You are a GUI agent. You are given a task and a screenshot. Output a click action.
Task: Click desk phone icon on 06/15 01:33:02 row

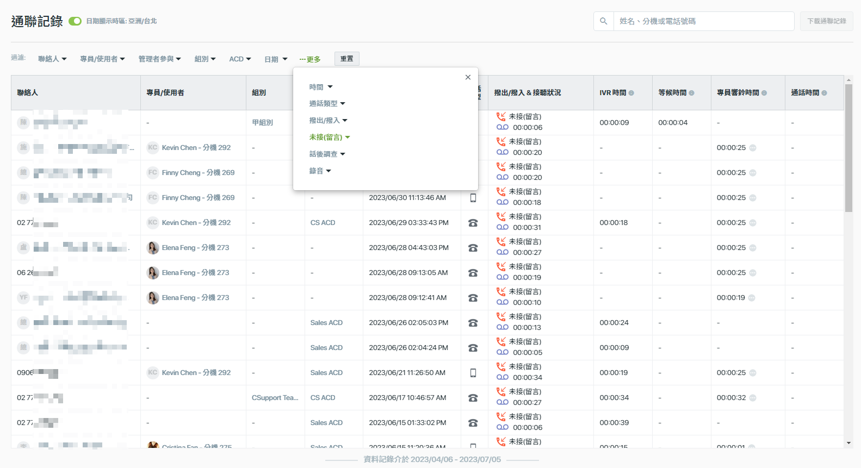coord(473,423)
